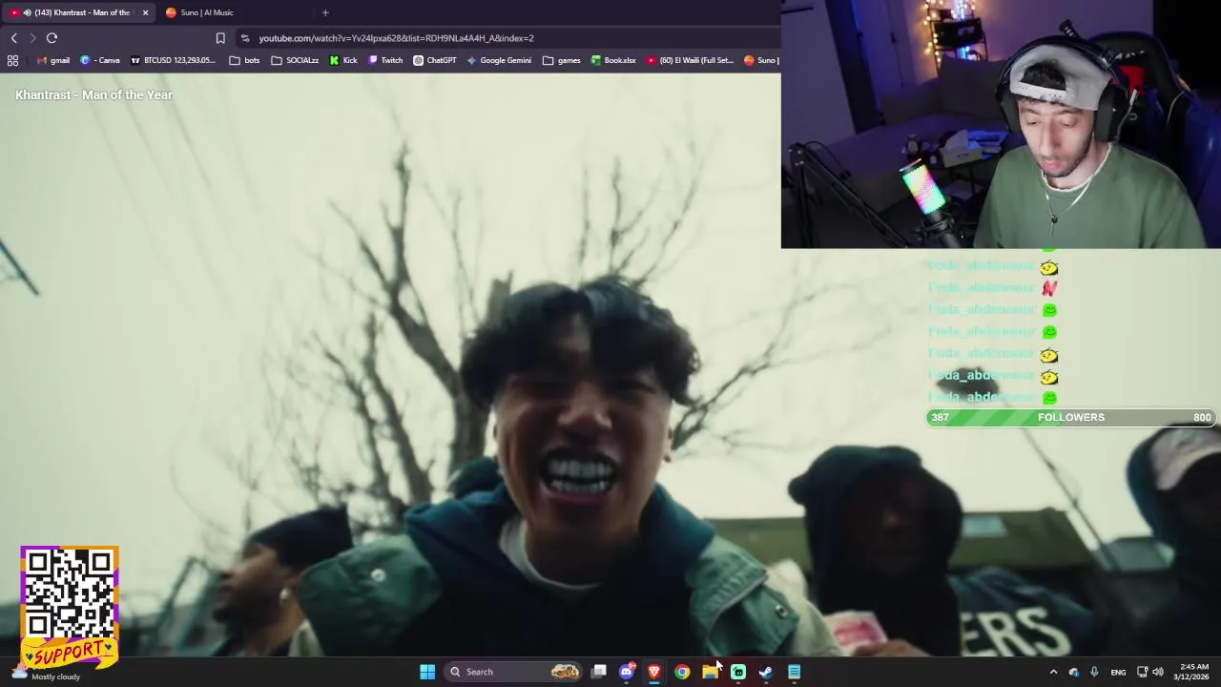Viewport: 1221px width, 687px height.
Task: Open the Kick bookmark
Action: click(x=343, y=60)
